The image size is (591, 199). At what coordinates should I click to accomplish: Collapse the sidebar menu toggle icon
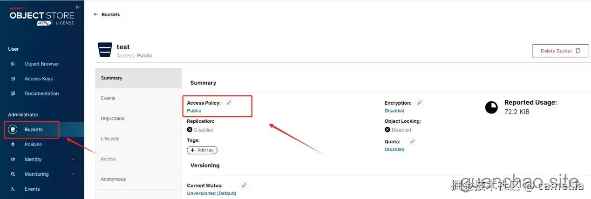[x=78, y=7]
